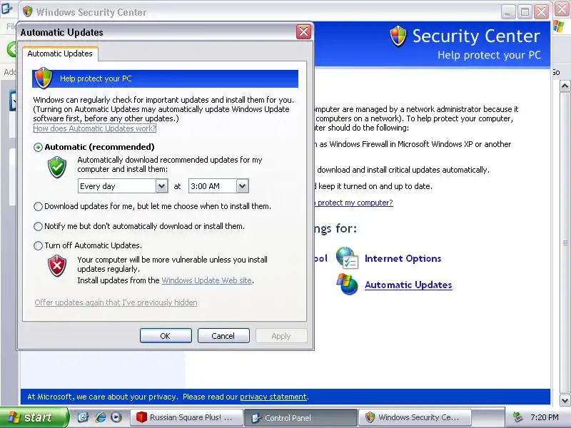Click the 7:20 PM taskbar clock
571x428 pixels.
pos(544,417)
